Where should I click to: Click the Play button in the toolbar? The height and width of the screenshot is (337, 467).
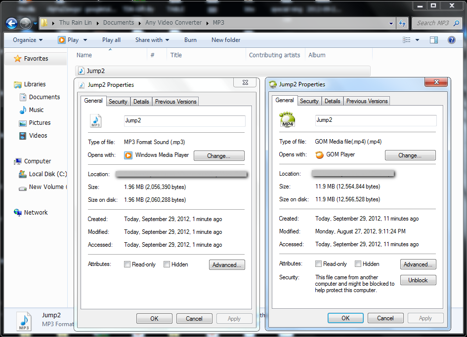pos(69,40)
